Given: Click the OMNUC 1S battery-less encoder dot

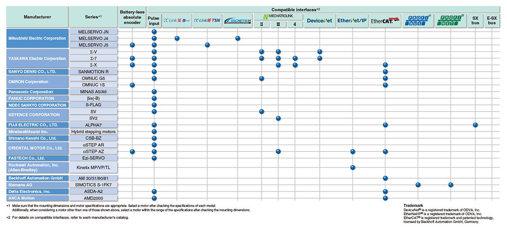Looking at the screenshot, I should point(132,85).
